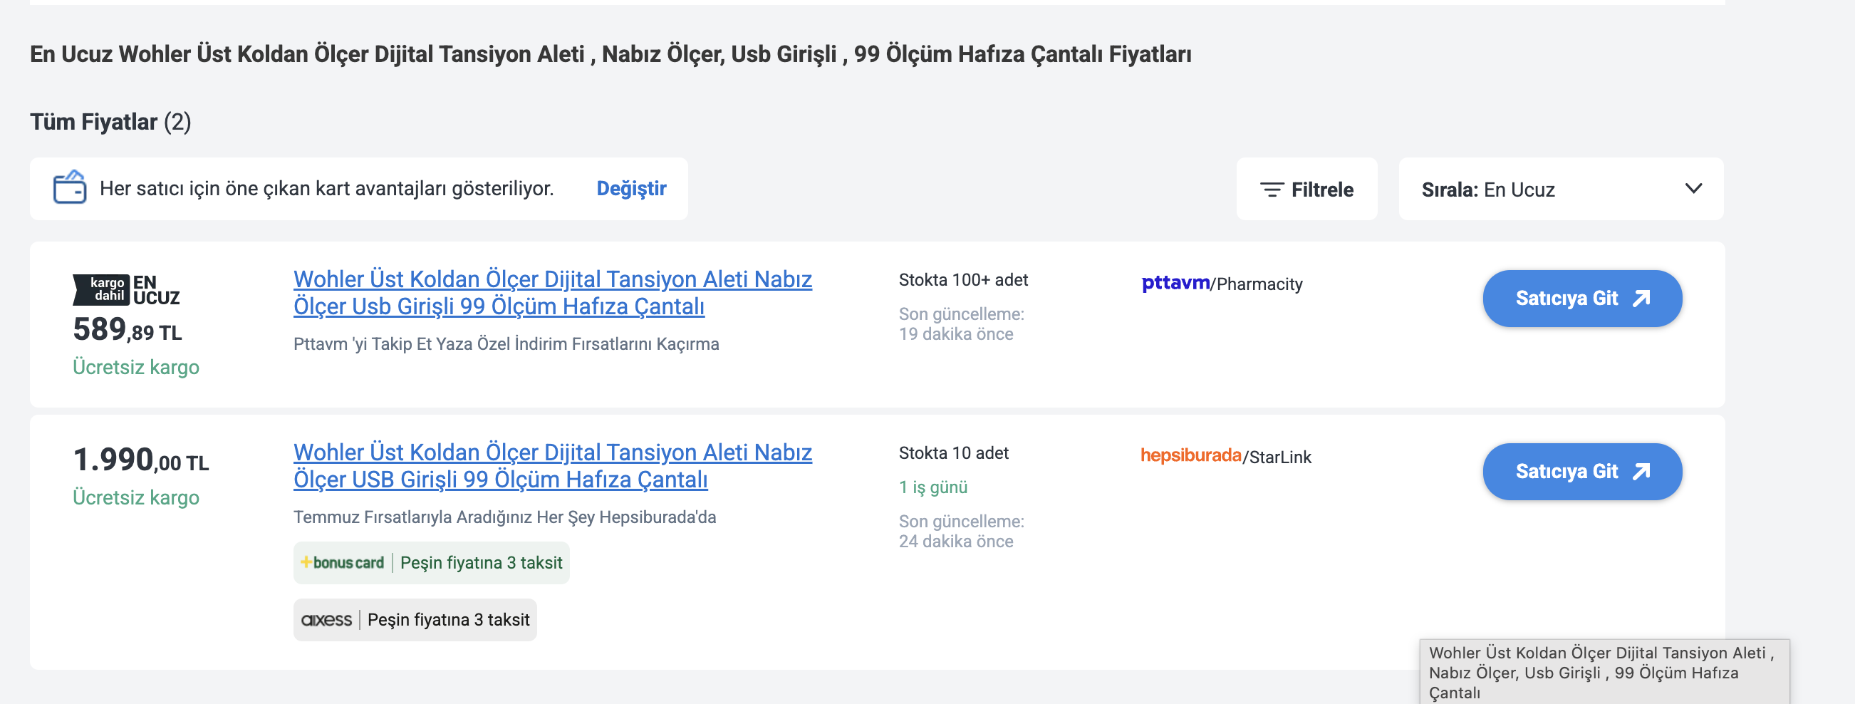Click the filter lines icon in Filtrele
The height and width of the screenshot is (704, 1855).
coord(1272,190)
